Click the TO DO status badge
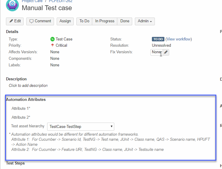Viewport: 222px width, 169px height. point(158,39)
